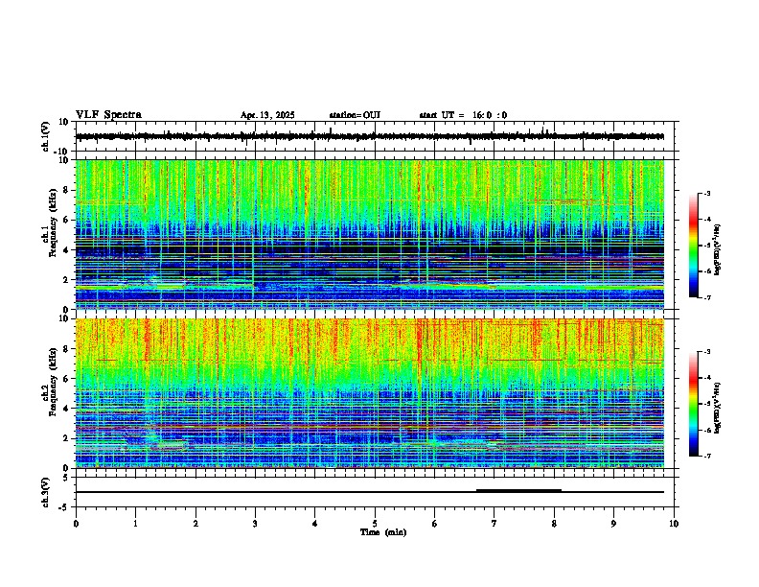This screenshot has height=587, width=759.
Task: Click the ch.1 color bar legend title
Action: pos(718,249)
